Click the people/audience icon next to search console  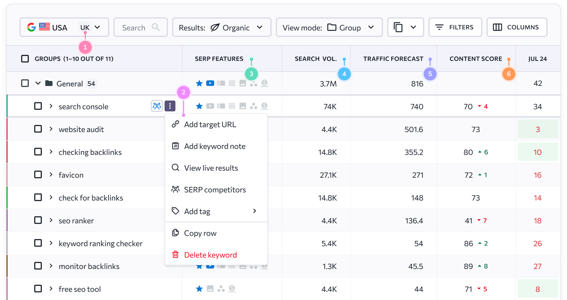[157, 106]
